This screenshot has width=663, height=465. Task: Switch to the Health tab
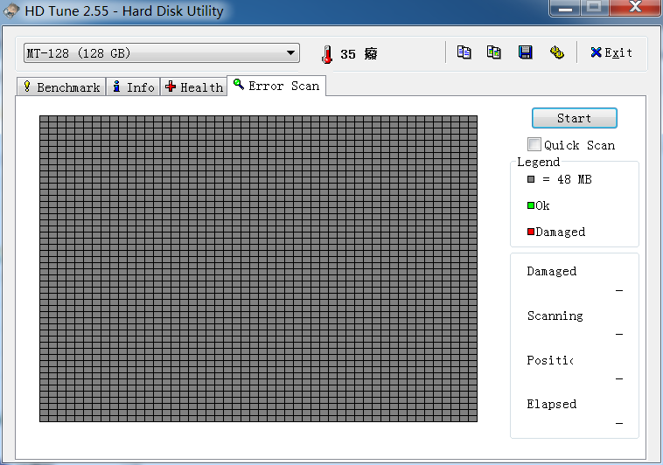[x=193, y=87]
